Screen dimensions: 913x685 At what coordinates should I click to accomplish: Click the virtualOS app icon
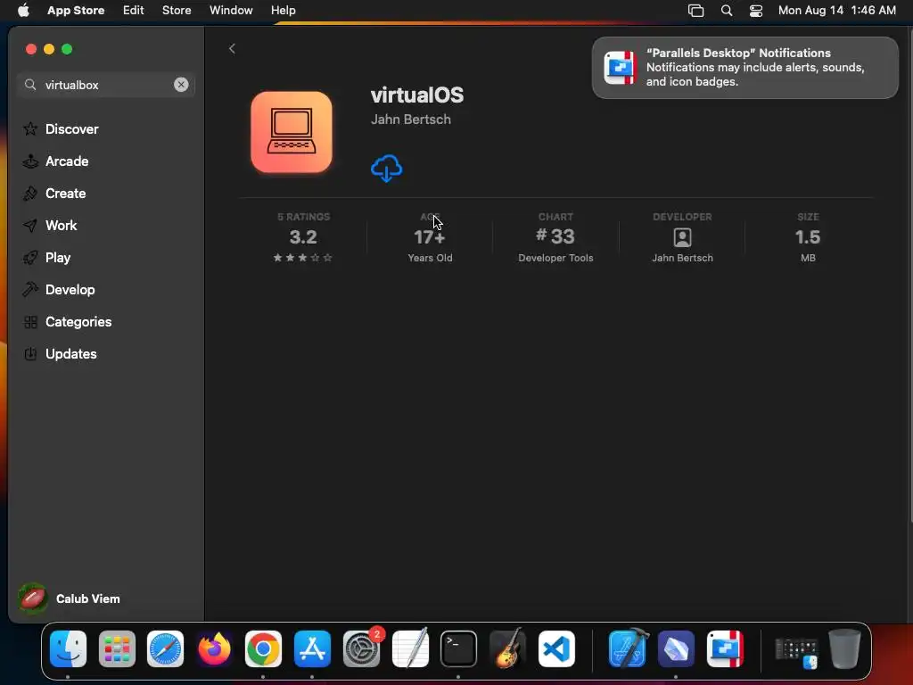tap(292, 132)
